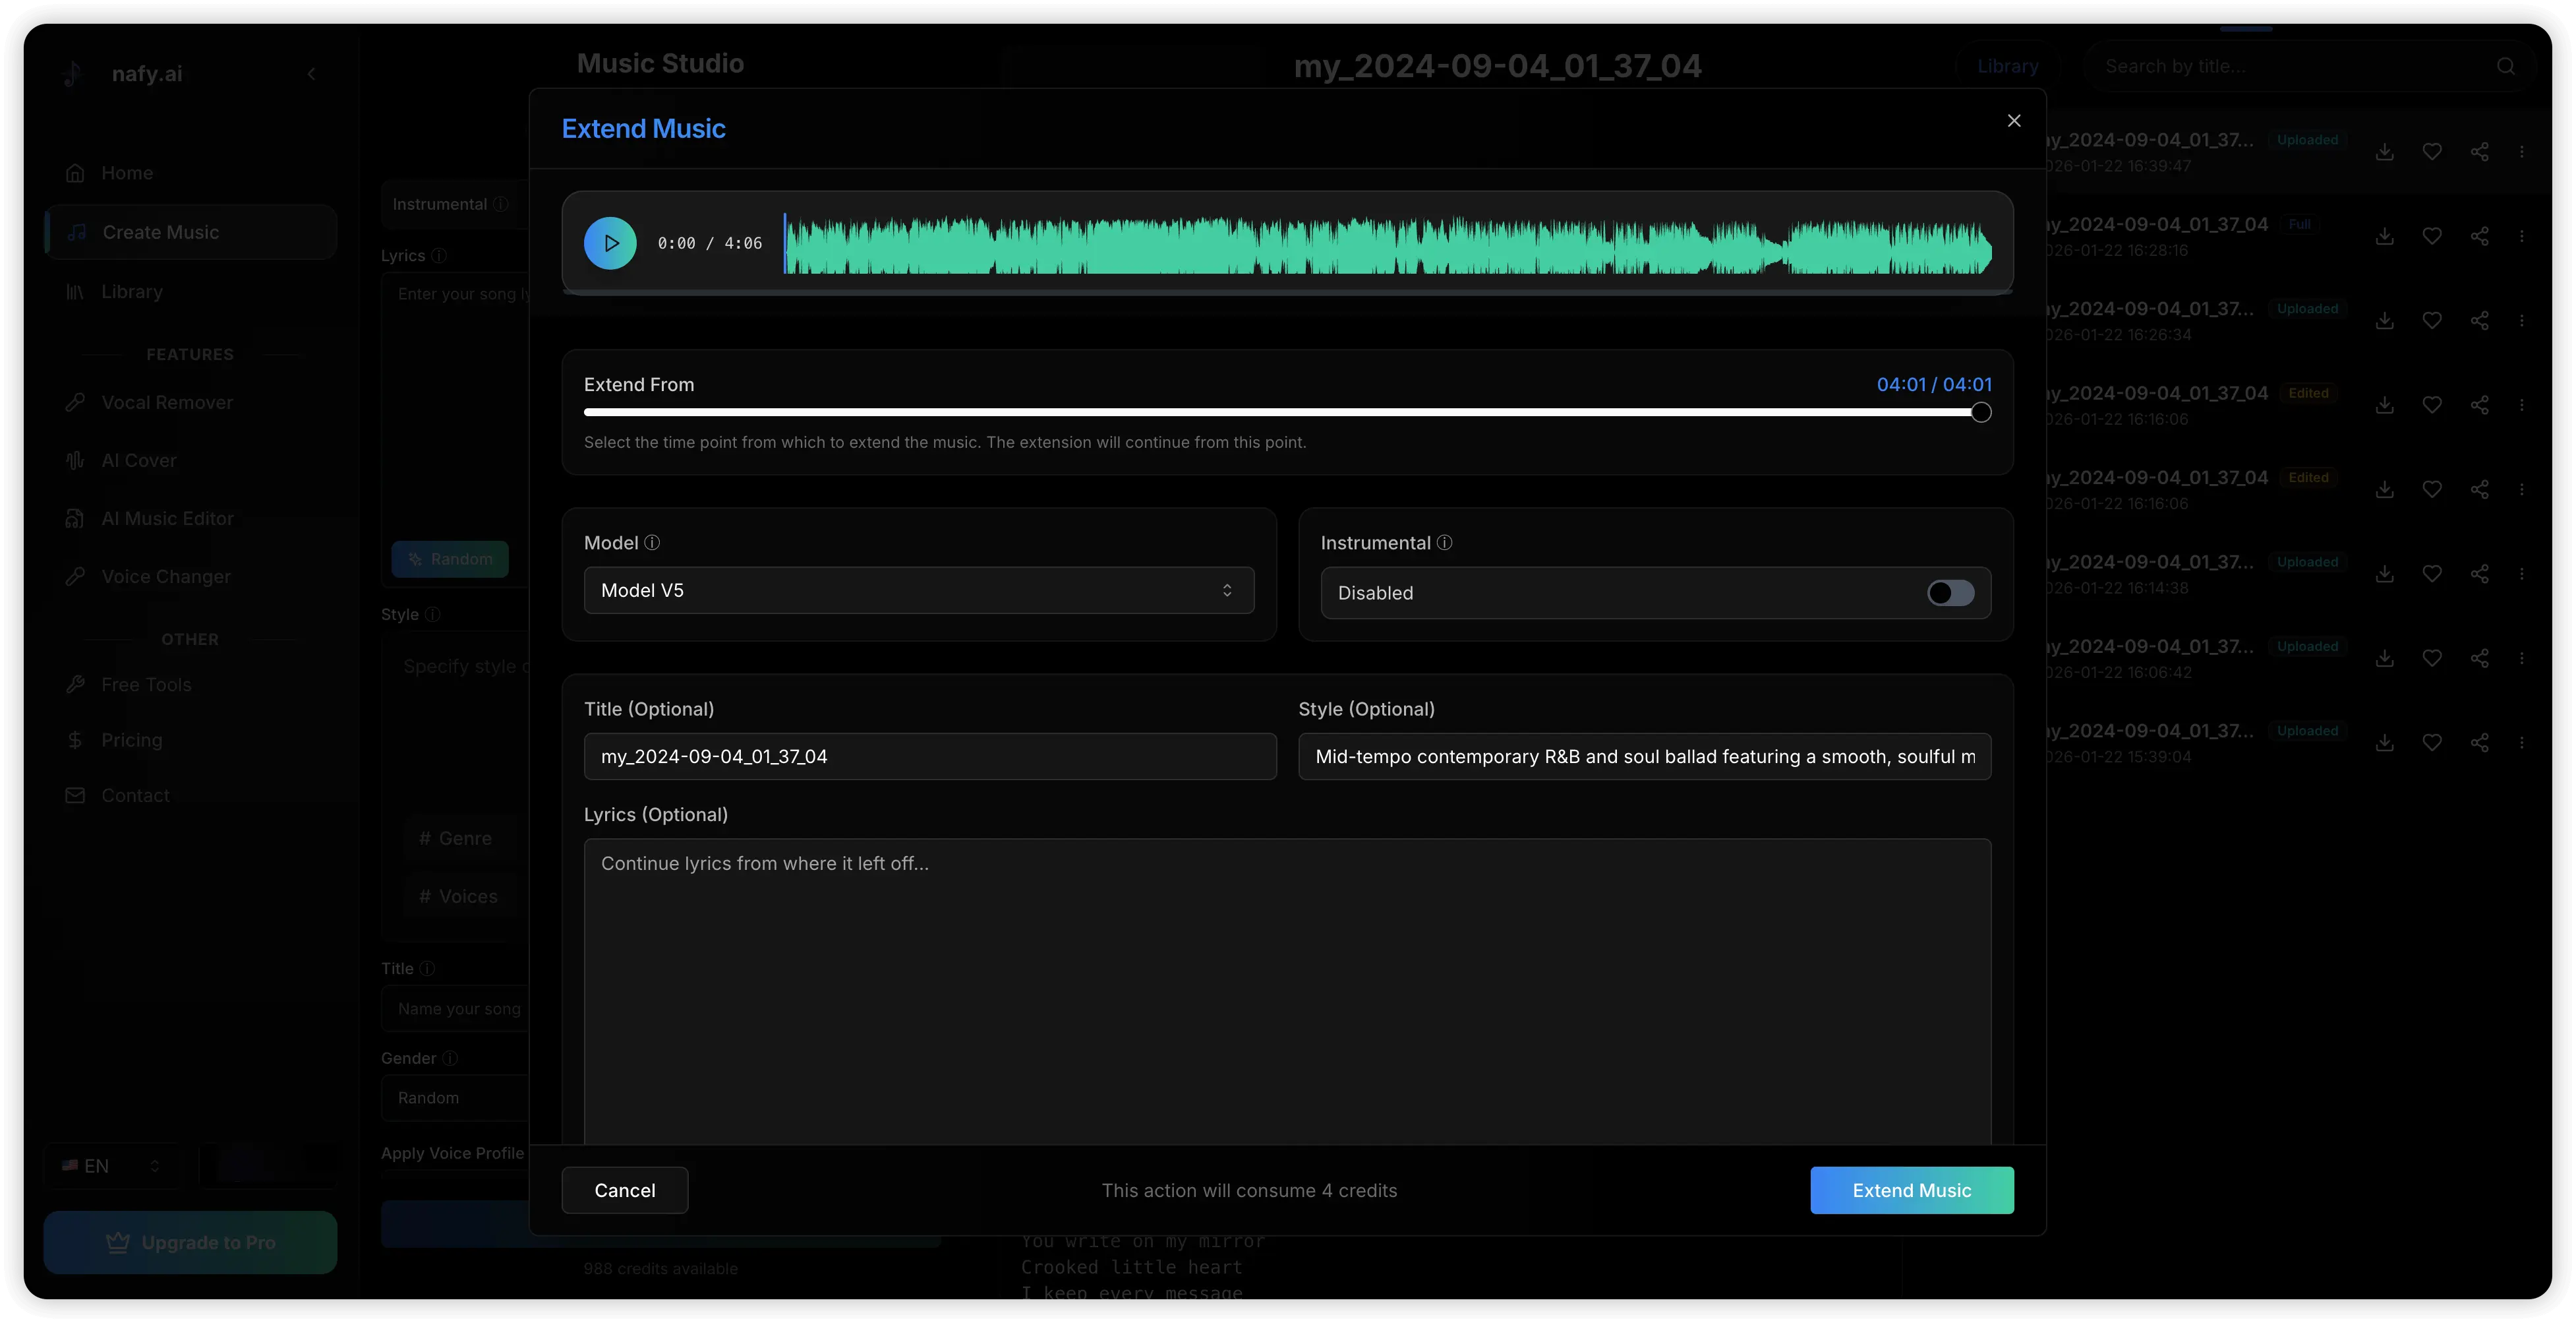Go to Home in the sidebar

pyautogui.click(x=190, y=173)
